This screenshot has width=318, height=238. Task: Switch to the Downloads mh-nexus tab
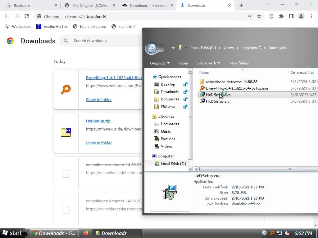tap(148, 6)
